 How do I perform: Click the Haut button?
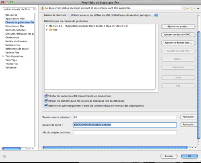178,77
